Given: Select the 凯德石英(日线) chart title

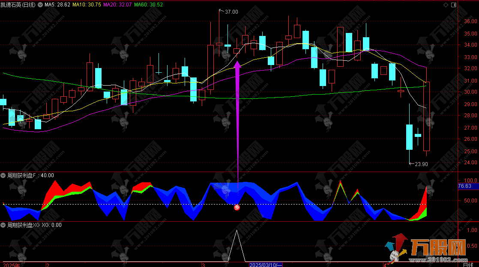Looking at the screenshot, I should pyautogui.click(x=18, y=5).
